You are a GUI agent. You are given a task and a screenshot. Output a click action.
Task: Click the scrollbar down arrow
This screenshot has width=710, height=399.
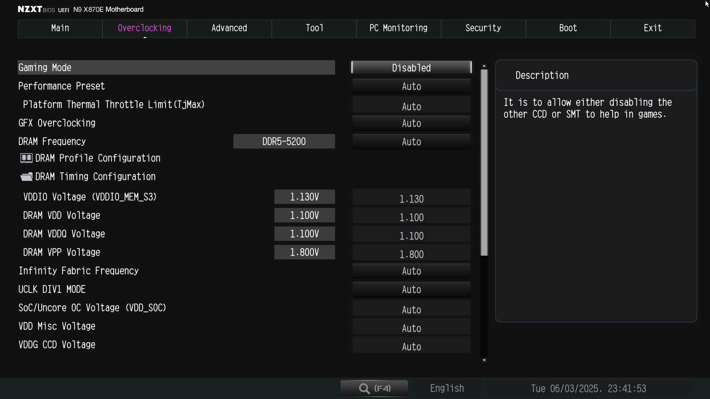[484, 360]
